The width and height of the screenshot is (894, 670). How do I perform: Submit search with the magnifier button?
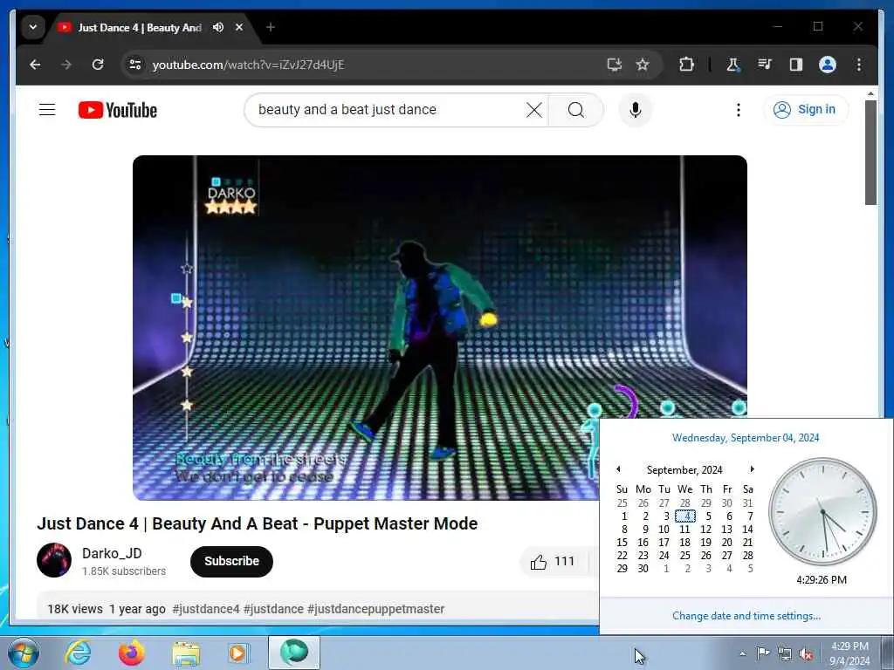[576, 109]
